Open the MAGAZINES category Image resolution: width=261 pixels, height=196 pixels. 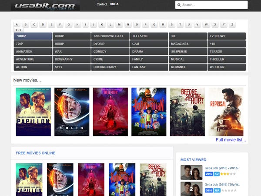pyautogui.click(x=188, y=44)
